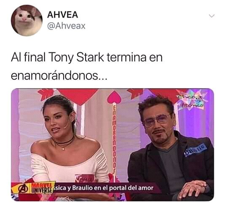Open the cat profile avatar
Image resolution: width=225 pixels, height=213 pixels.
coord(27,20)
